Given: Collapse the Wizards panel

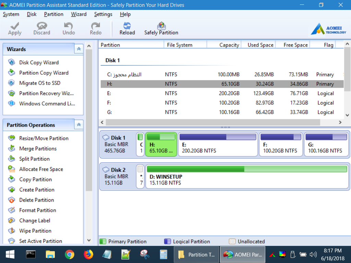Looking at the screenshot, I should coord(79,49).
